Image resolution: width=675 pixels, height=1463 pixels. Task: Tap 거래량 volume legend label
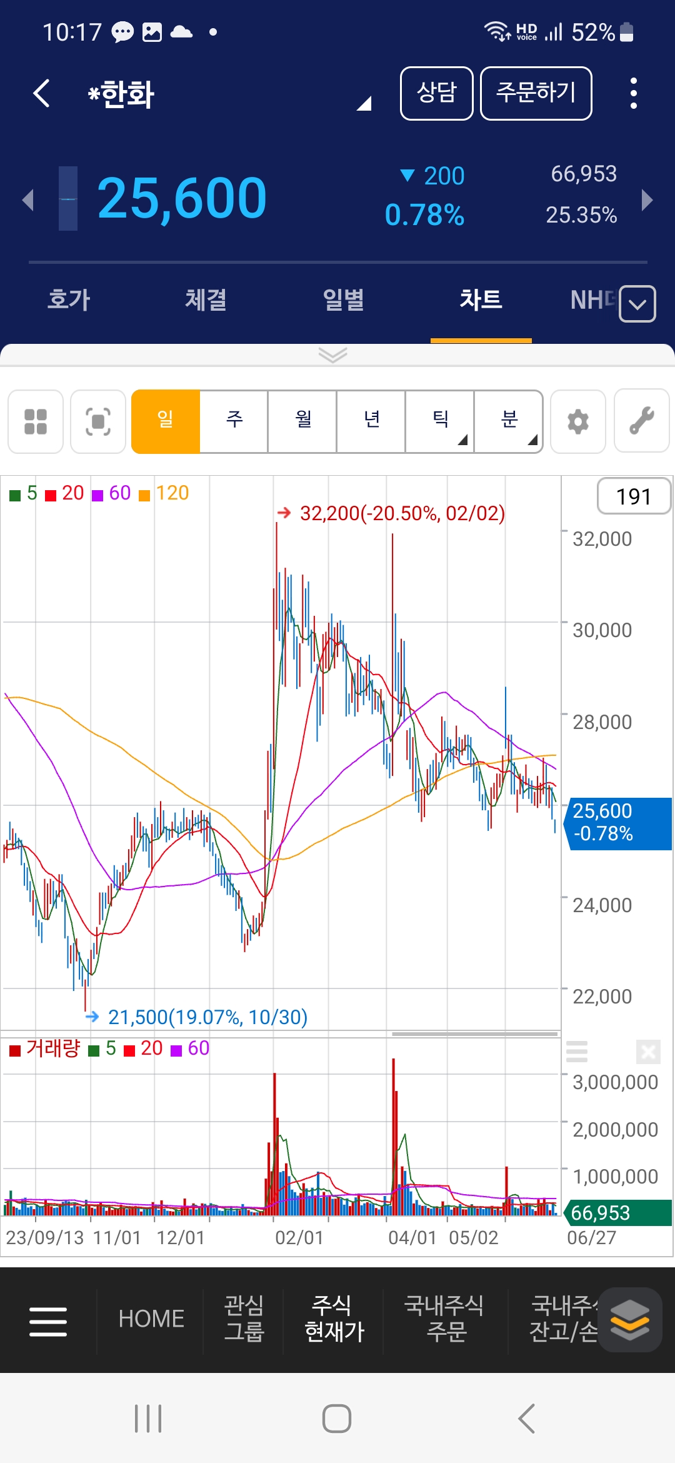53,1048
